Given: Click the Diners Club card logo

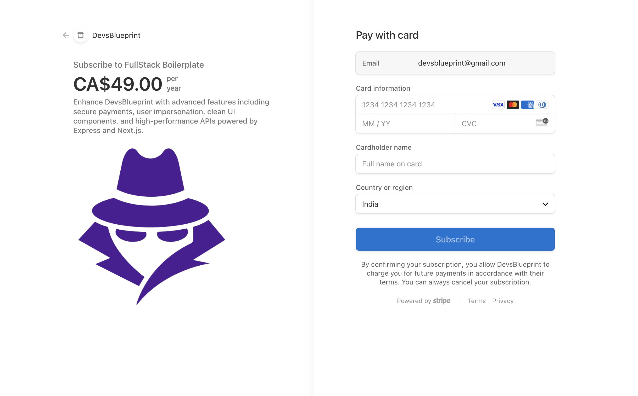Looking at the screenshot, I should point(542,105).
